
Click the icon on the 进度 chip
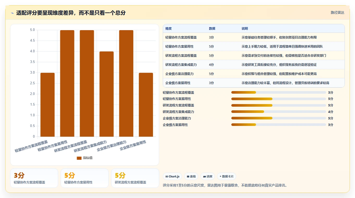tap(204, 176)
